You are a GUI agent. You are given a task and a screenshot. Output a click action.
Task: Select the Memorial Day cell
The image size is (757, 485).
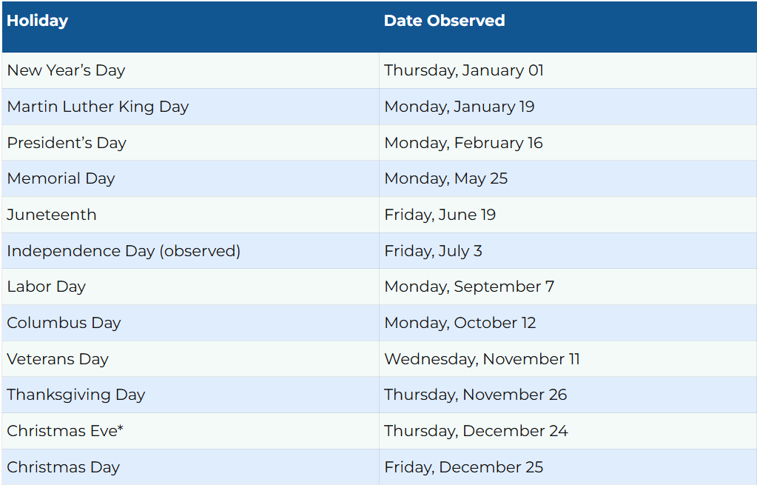61,178
